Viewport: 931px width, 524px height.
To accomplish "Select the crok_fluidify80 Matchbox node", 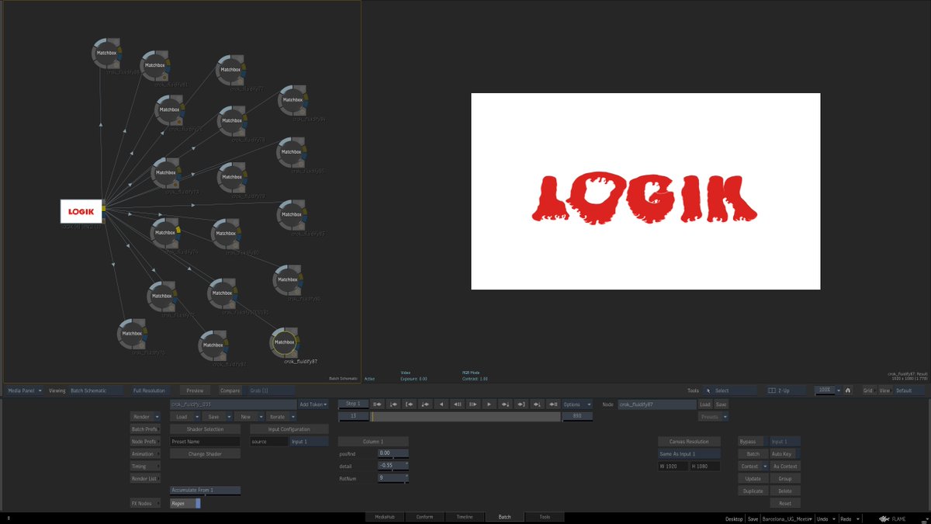I will [226, 233].
